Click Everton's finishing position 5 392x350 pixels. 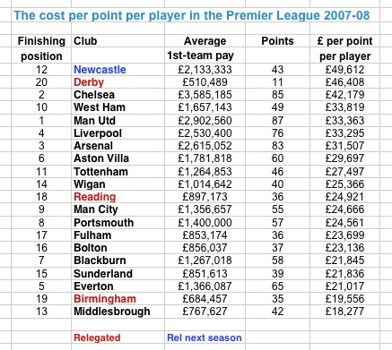pos(41,286)
